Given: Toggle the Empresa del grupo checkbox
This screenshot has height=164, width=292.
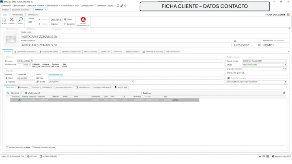Looking at the screenshot, I should pyautogui.click(x=243, y=72).
